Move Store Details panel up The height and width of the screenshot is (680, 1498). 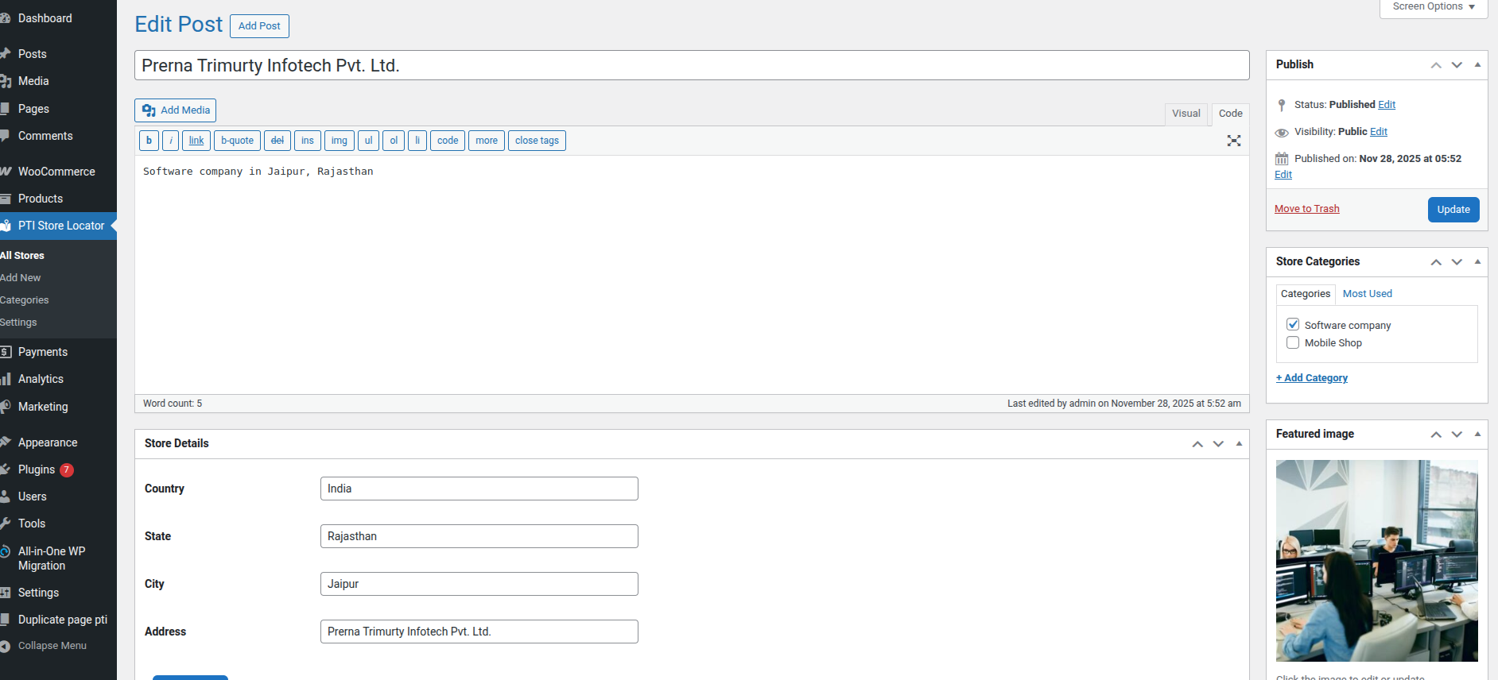coord(1197,444)
